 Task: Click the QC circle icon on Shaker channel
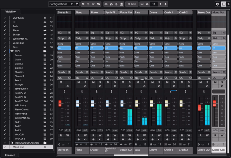[x=102, y=78]
